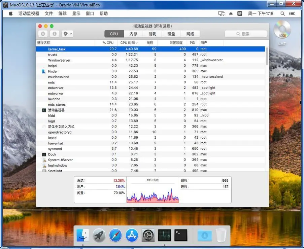Open the gear options dropdown
This screenshot has width=304, height=249.
click(66, 34)
